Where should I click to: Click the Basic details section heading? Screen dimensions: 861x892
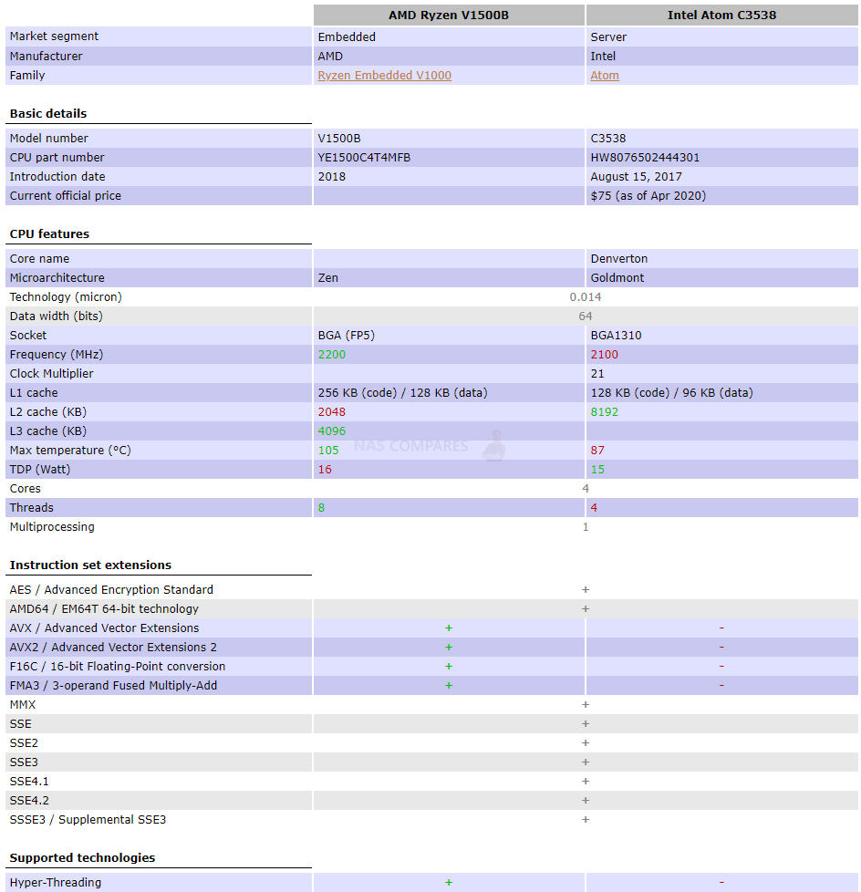click(x=48, y=114)
